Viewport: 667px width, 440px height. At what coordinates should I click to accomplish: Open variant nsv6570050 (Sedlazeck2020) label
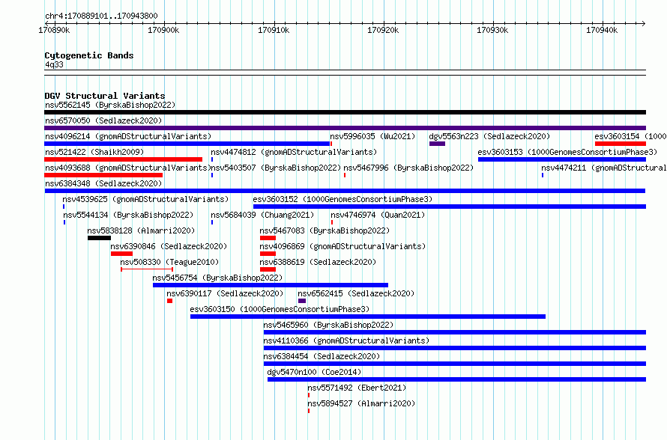point(103,120)
